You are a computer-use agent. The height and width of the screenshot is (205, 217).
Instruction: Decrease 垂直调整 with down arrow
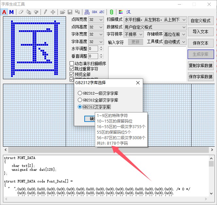pyautogui.click(x=101, y=57)
